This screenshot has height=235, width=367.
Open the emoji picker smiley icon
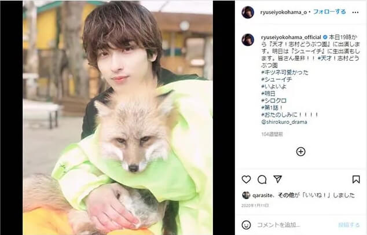click(x=246, y=225)
